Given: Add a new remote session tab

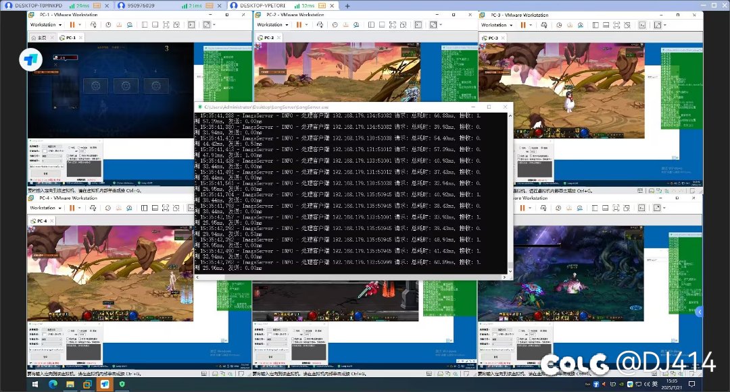Looking at the screenshot, I should (347, 5).
